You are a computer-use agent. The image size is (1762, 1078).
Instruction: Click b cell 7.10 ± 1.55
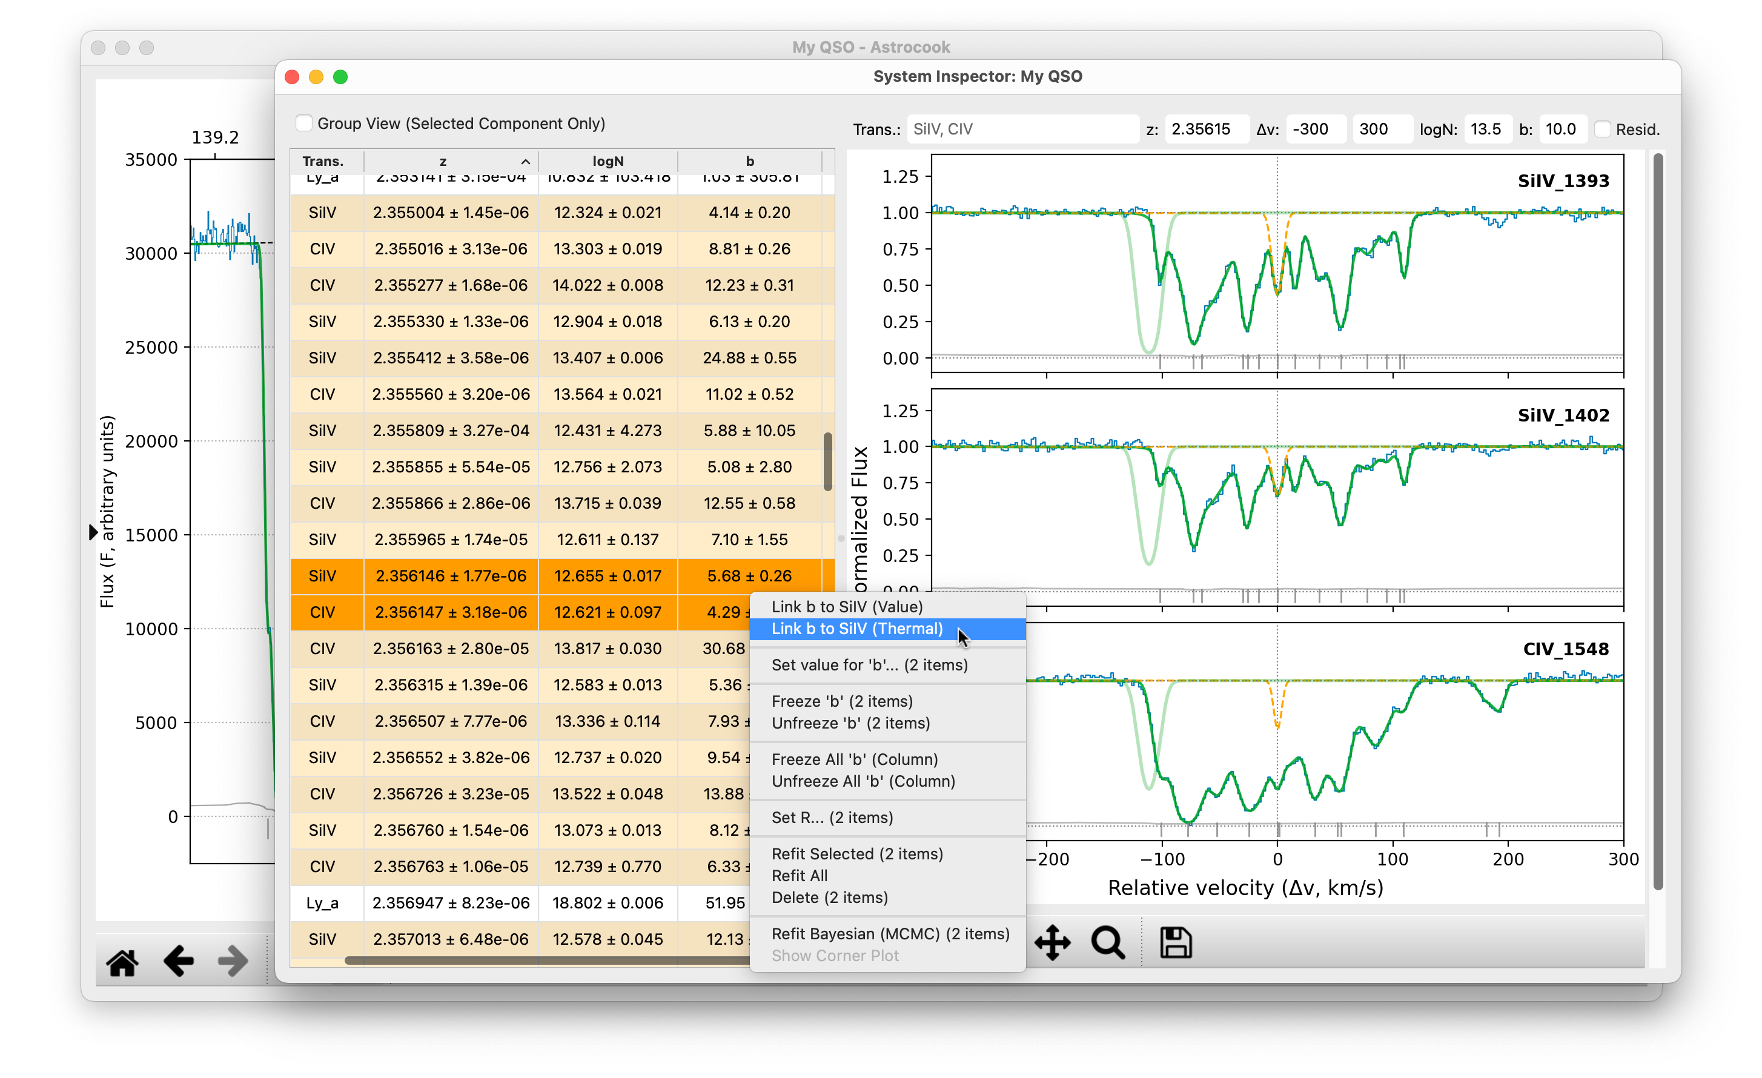point(749,540)
